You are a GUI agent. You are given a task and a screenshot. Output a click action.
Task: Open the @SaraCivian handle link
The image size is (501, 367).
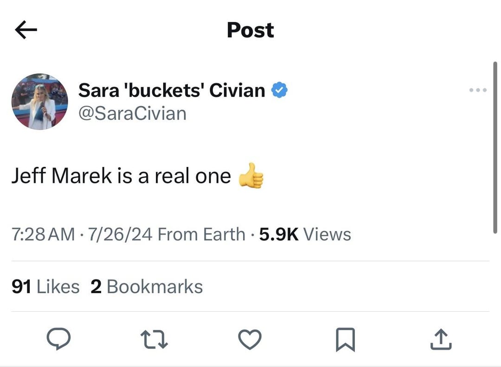tap(132, 114)
